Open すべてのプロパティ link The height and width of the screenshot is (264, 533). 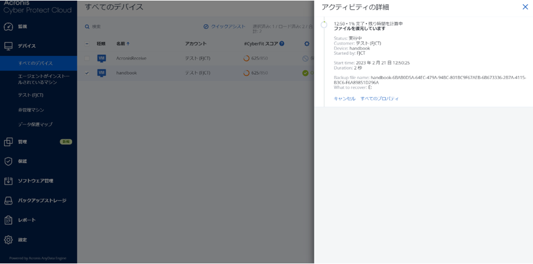pos(379,98)
